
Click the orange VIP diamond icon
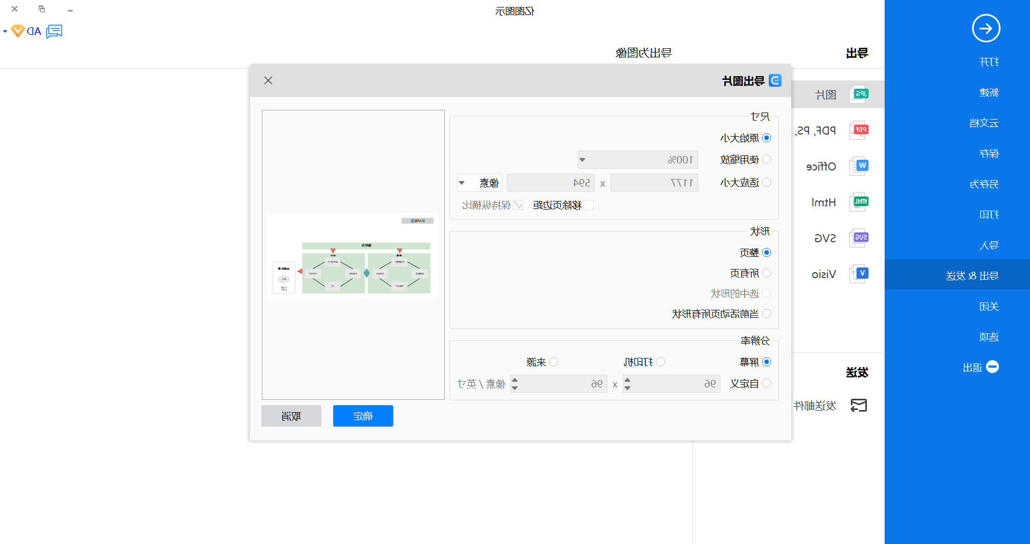pos(18,31)
